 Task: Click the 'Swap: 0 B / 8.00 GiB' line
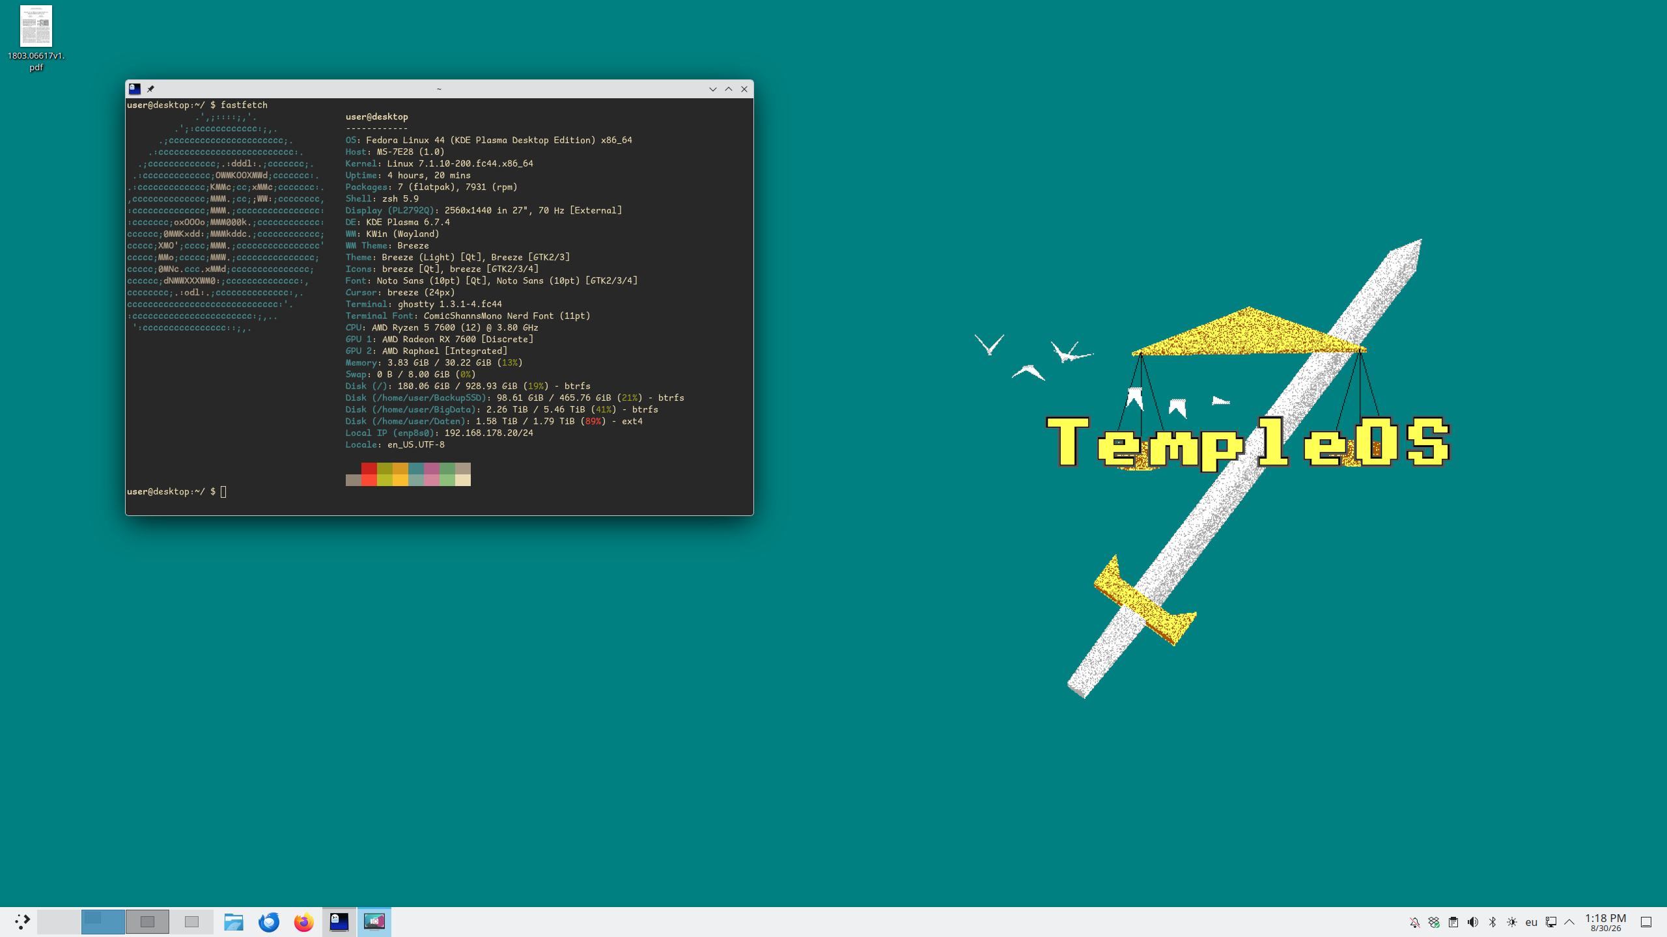click(411, 374)
